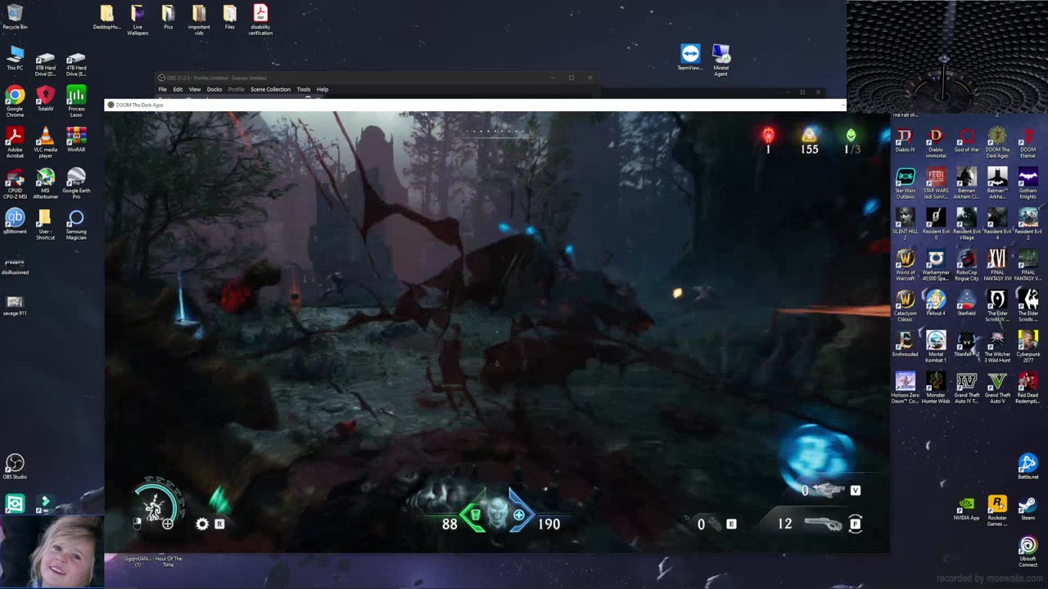The width and height of the screenshot is (1048, 589).
Task: Open the disability verification PDF
Action: tap(260, 20)
